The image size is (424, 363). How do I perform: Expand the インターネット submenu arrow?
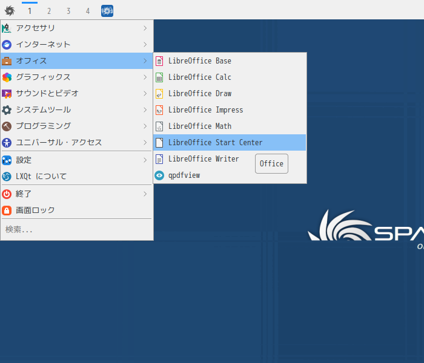[x=145, y=45]
